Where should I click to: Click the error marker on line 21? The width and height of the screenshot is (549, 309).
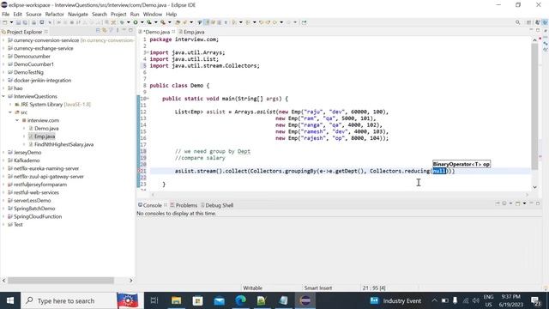pyautogui.click(x=139, y=171)
